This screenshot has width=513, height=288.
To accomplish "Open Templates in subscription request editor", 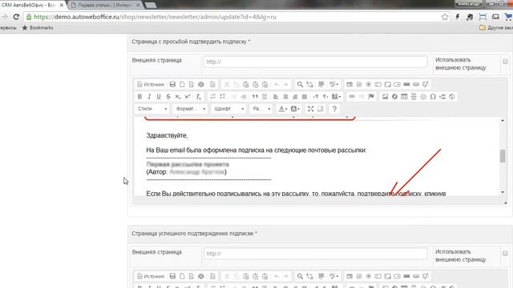I will click(x=212, y=85).
